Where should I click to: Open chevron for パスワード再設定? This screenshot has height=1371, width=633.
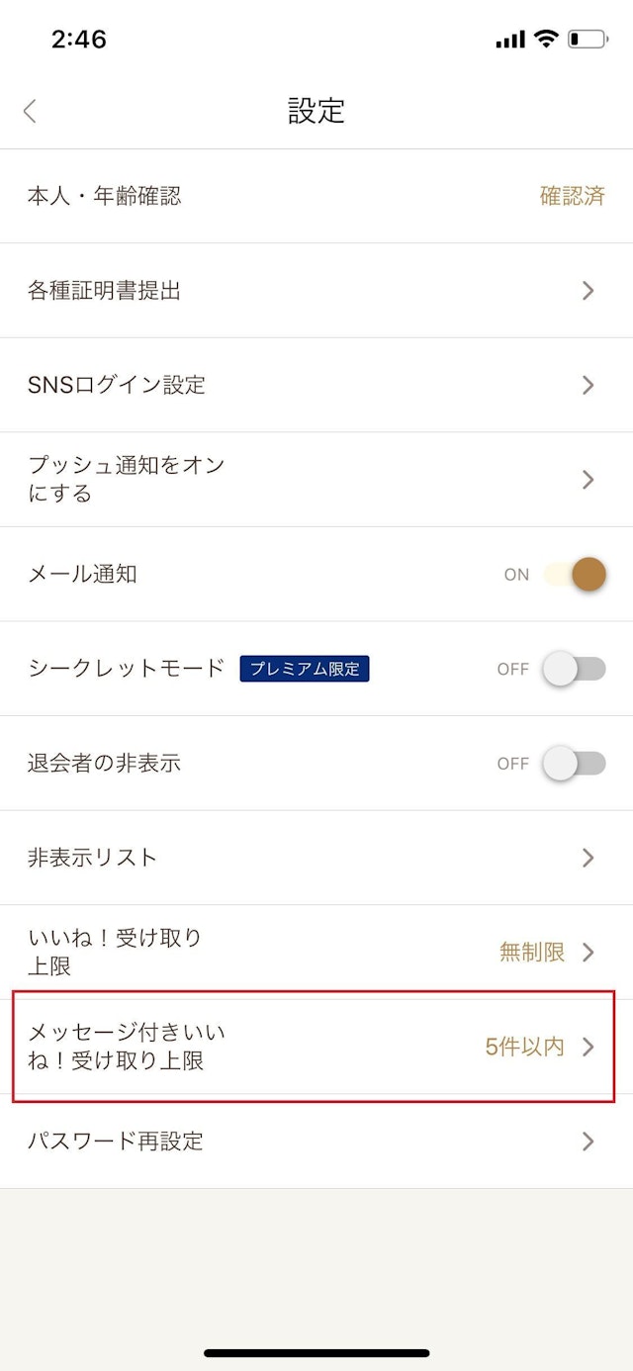tap(588, 1142)
